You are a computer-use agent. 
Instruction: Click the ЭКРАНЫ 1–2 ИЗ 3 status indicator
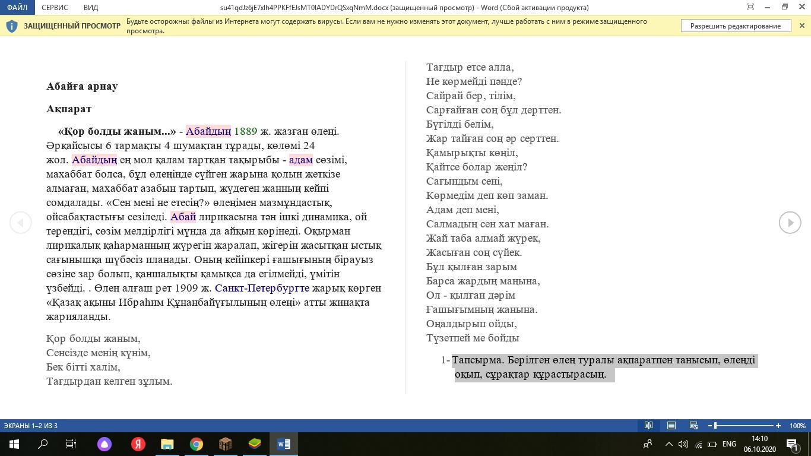(x=31, y=426)
